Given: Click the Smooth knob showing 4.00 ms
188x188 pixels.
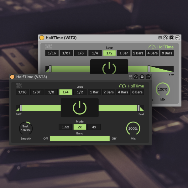Looking at the screenshot, I should [26, 128].
